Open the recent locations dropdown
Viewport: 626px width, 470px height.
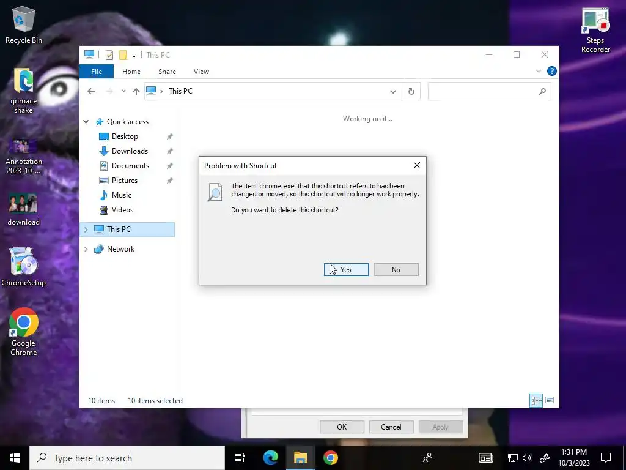pos(123,91)
